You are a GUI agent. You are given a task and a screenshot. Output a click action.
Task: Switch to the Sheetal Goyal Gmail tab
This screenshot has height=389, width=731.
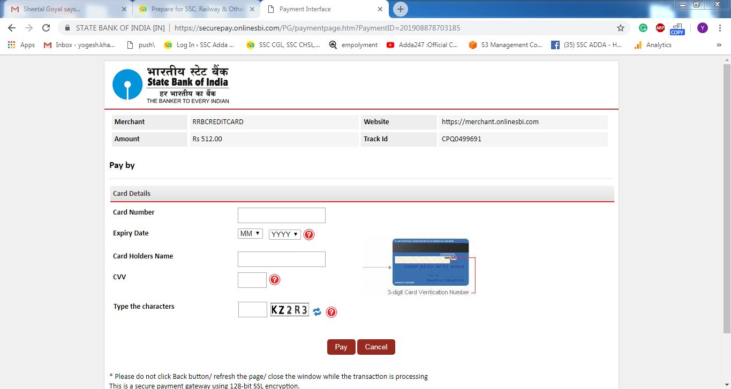tap(66, 9)
